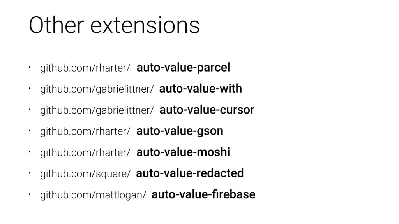
Task: Click the bullet beside auto-value-gson
Action: point(30,131)
